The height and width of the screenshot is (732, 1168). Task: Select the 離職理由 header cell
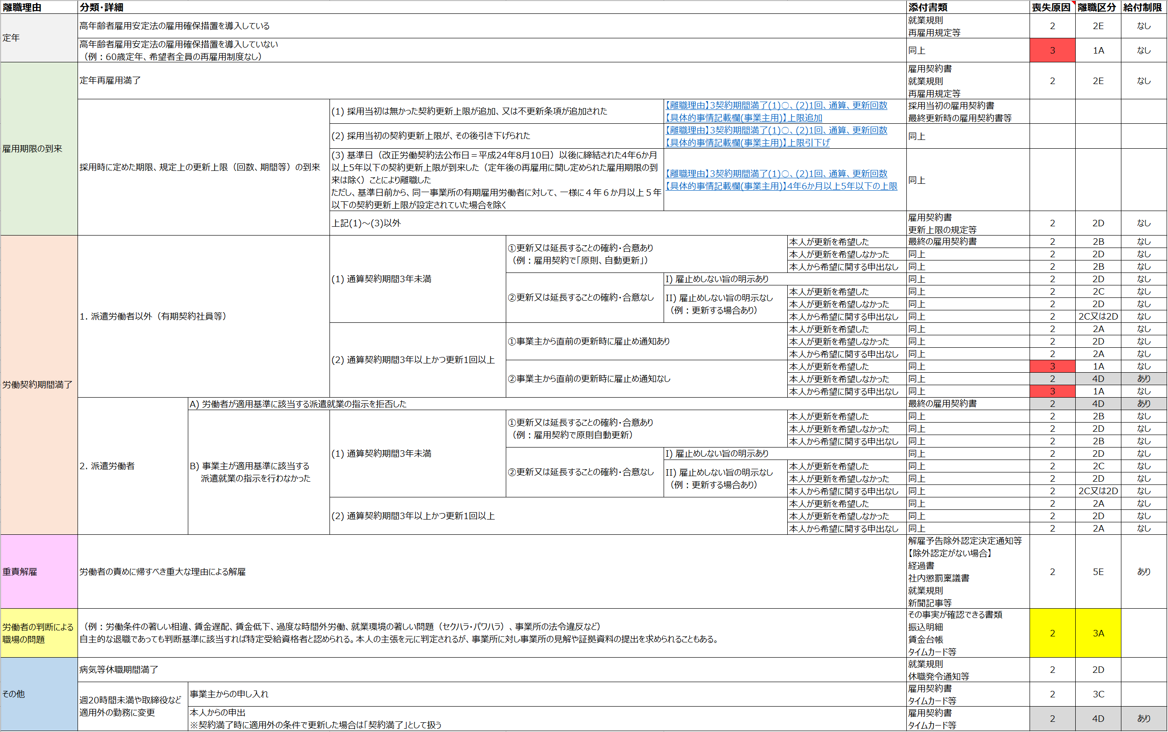39,7
